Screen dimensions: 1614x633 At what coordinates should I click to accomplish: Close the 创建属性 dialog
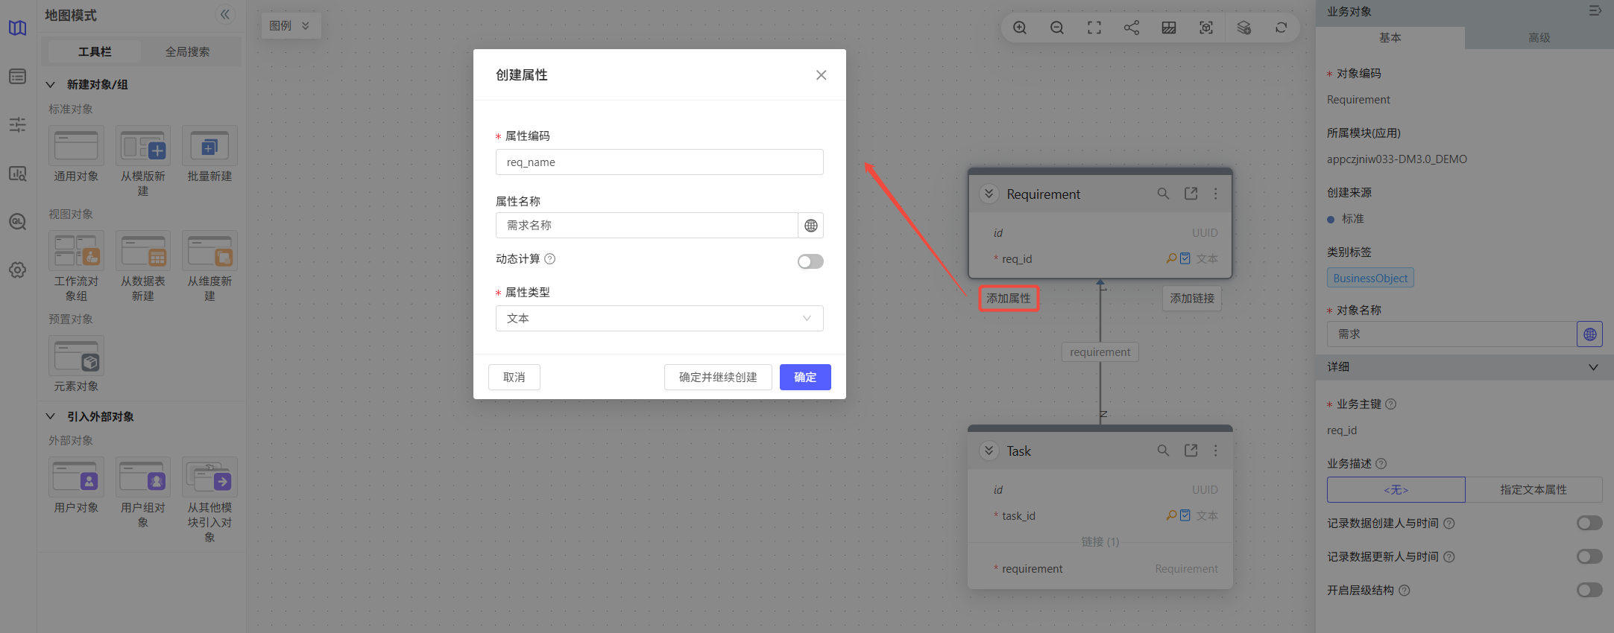tap(821, 75)
